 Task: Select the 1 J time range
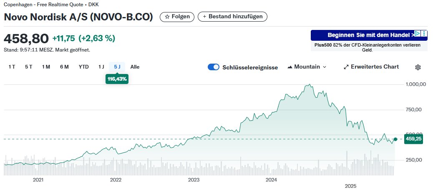pyautogui.click(x=101, y=67)
